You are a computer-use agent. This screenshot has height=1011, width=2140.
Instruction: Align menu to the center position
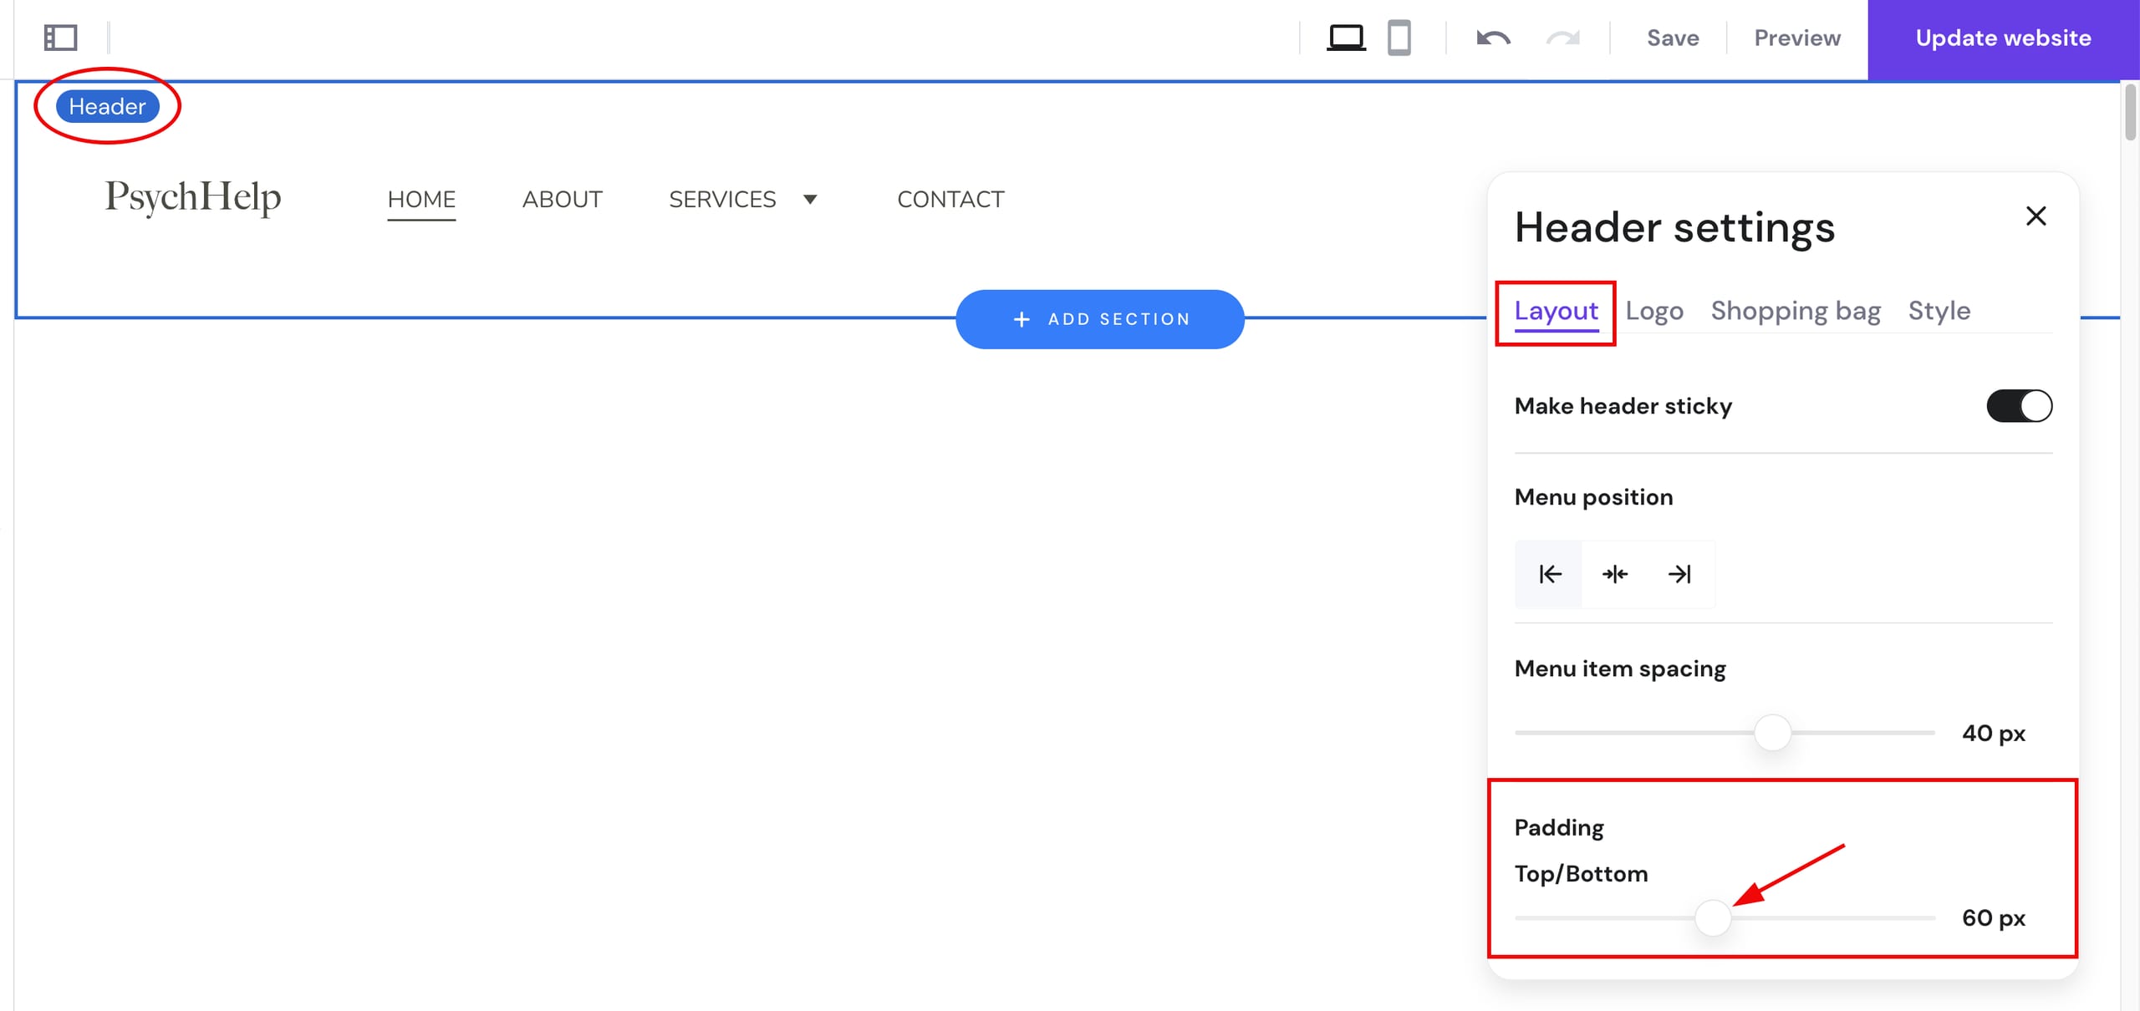click(1614, 574)
